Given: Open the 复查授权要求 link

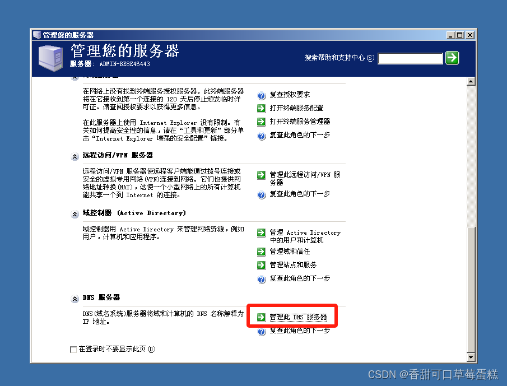Looking at the screenshot, I should 290,94.
